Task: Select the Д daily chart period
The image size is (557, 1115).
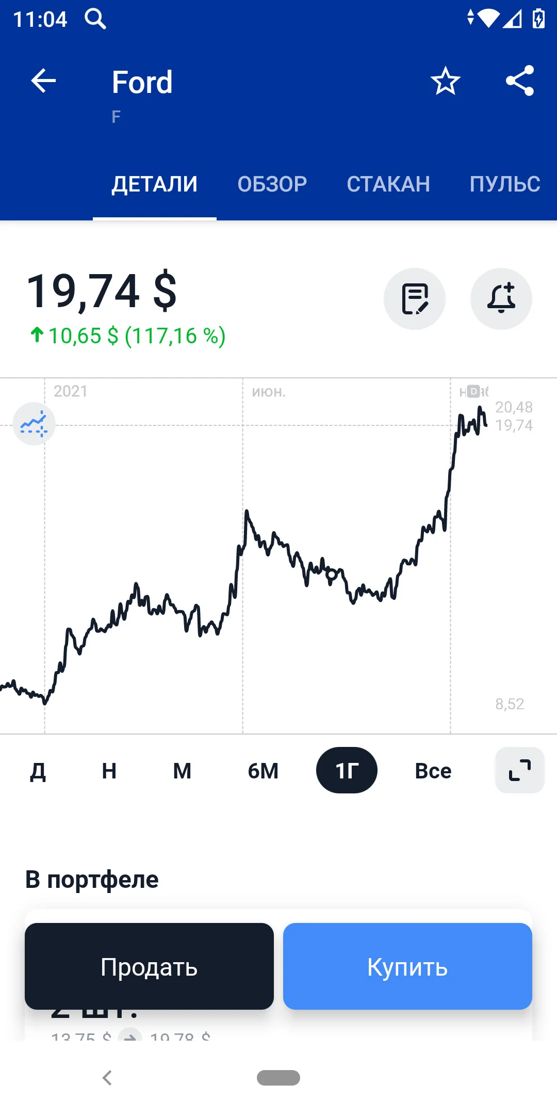Action: point(38,771)
